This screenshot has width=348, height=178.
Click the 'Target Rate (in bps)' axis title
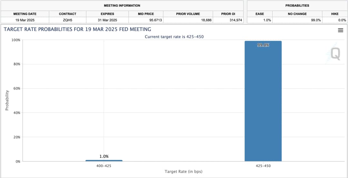[183, 171]
